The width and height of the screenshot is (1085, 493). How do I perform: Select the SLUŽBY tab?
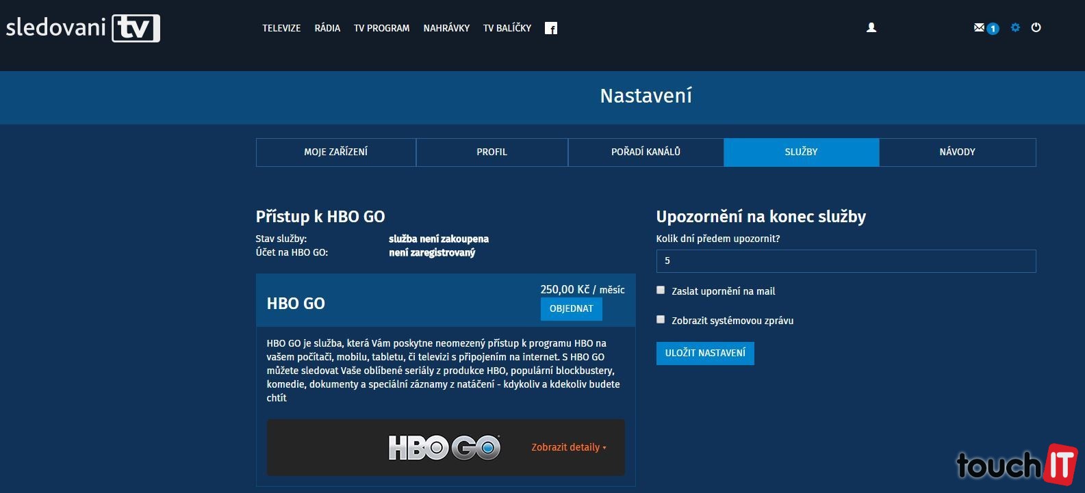(802, 152)
